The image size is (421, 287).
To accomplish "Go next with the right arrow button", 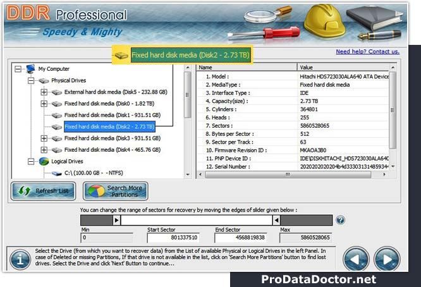I will [387, 259].
